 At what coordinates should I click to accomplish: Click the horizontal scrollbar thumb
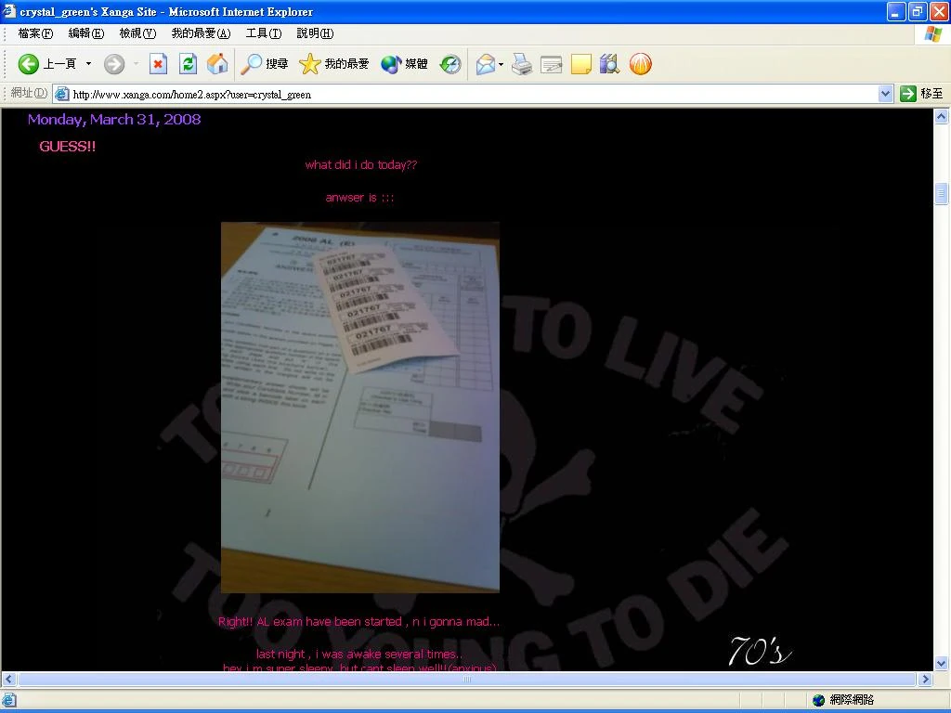click(467, 679)
